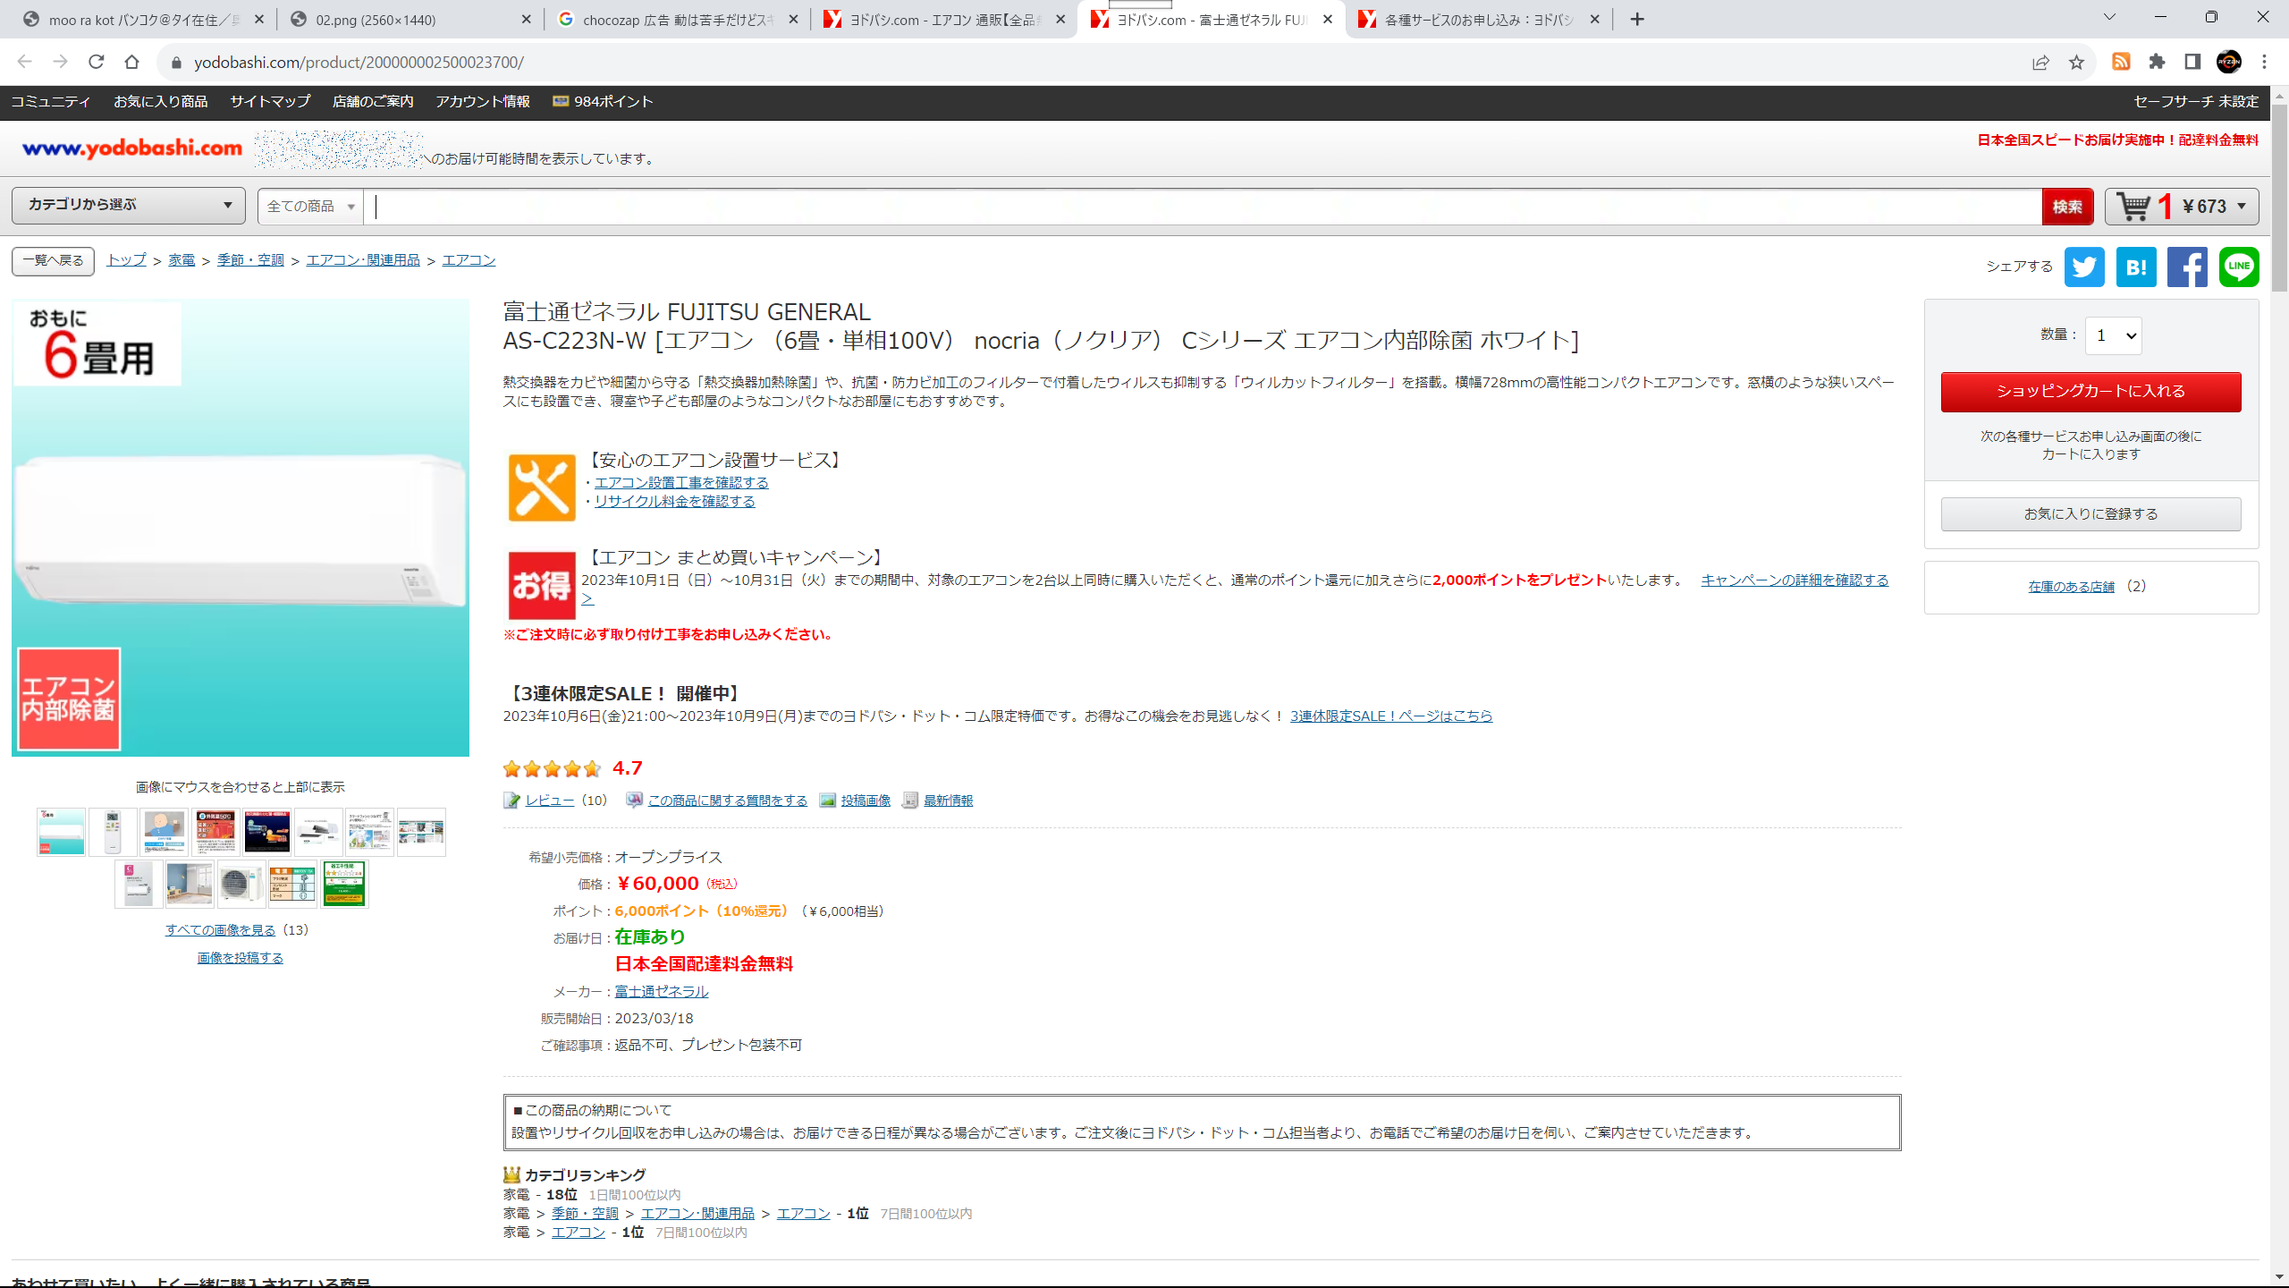
Task: Open キャンペーンの詳細を確認する link
Action: (1795, 580)
